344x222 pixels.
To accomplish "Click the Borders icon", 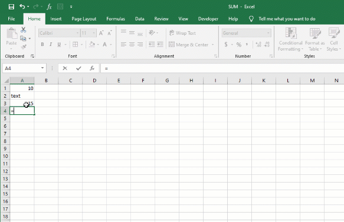I will 76,44.
